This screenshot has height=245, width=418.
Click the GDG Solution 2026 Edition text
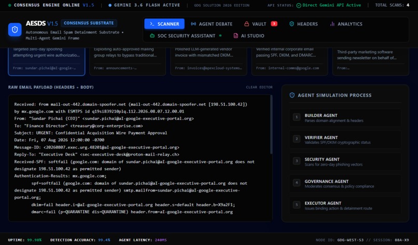coord(221,5)
